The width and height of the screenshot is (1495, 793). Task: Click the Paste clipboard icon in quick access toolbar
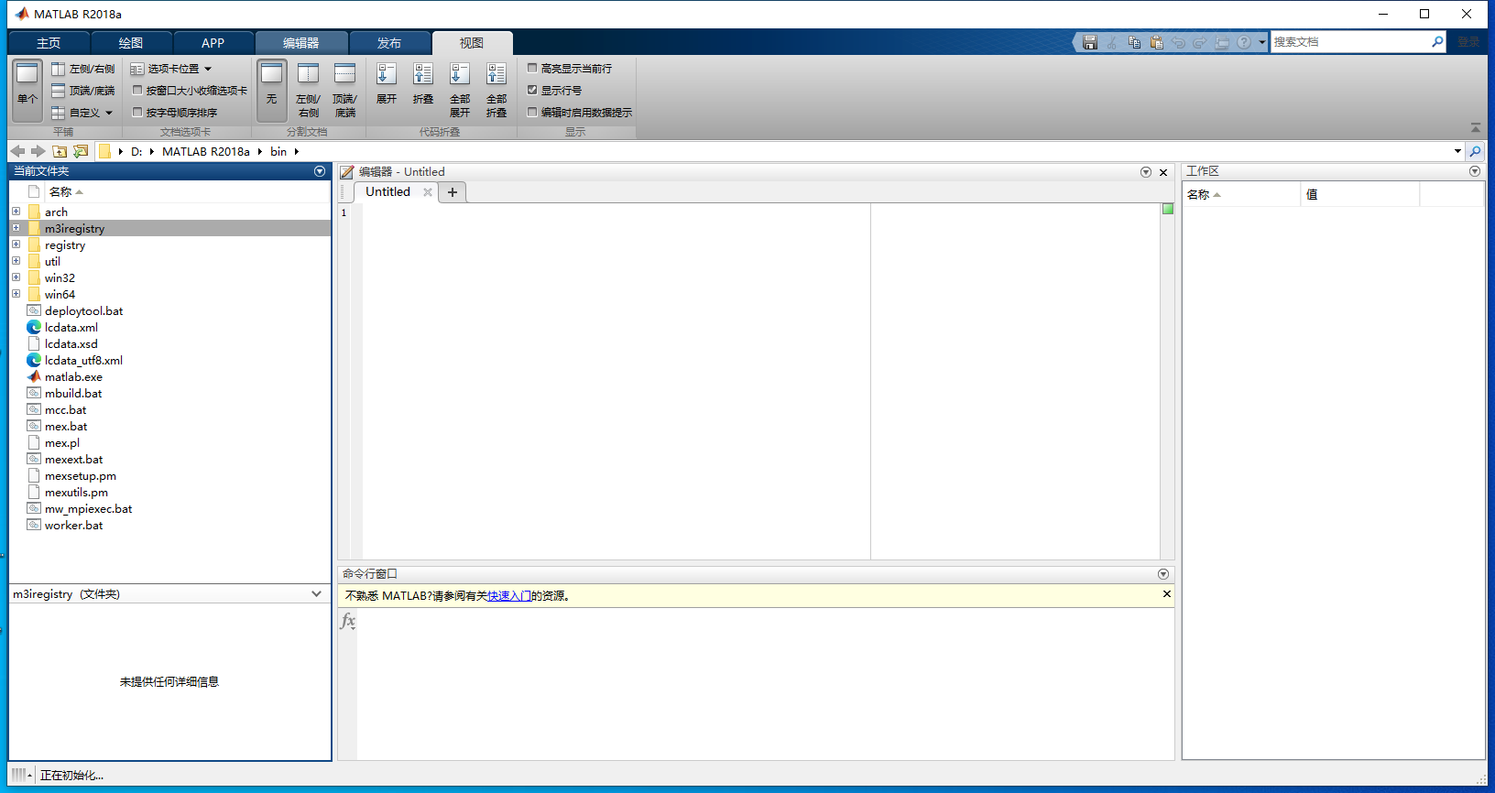click(1156, 42)
